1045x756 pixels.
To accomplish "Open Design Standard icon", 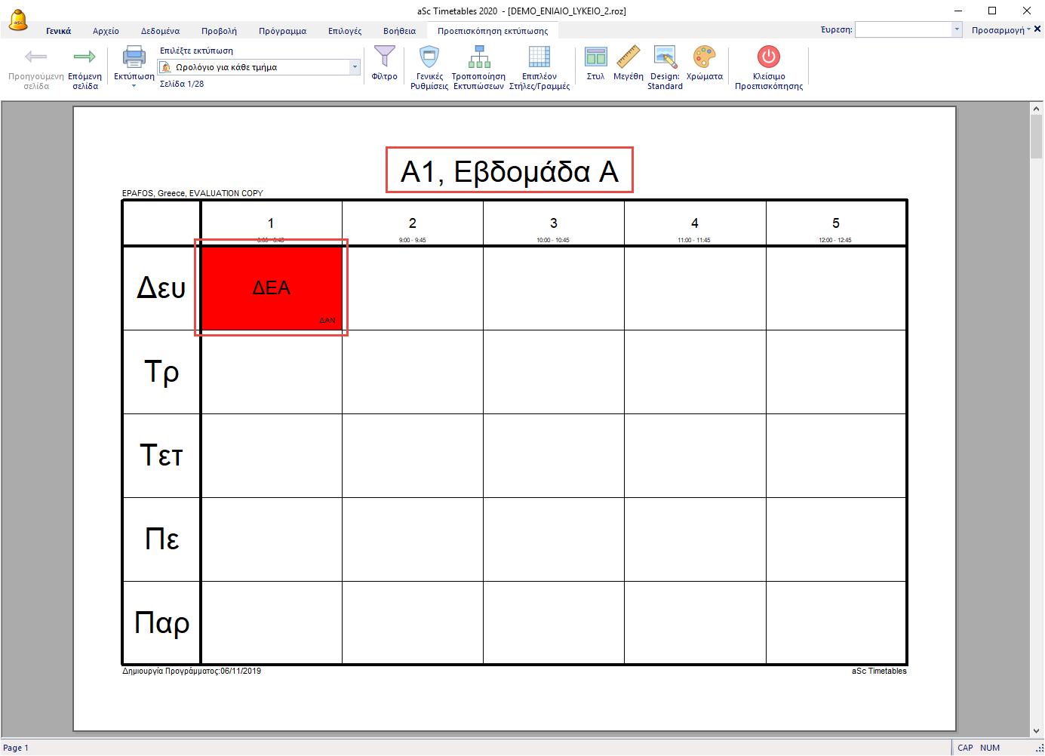I will [665, 57].
